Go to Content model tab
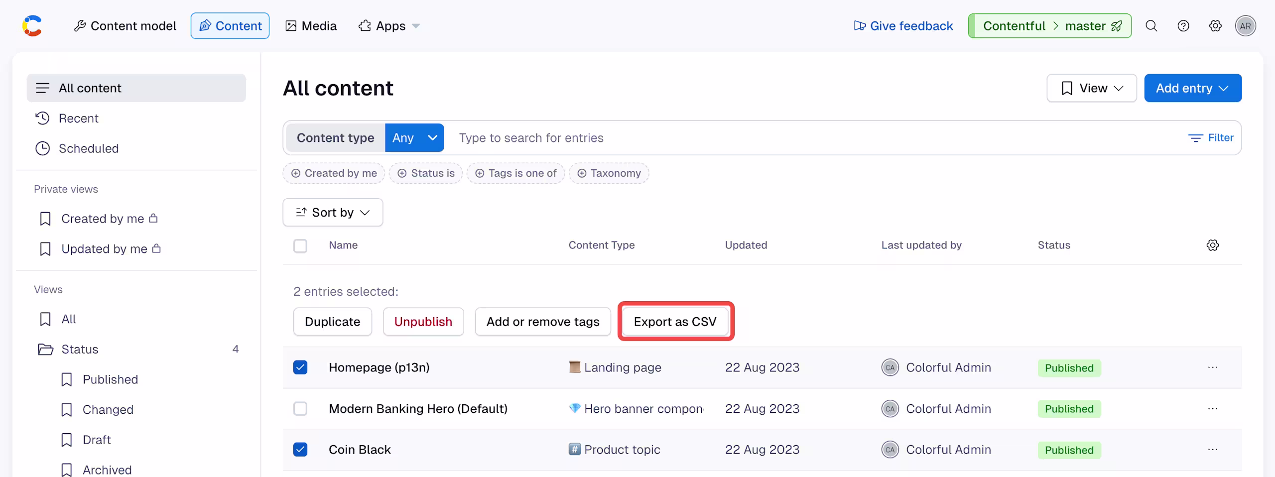 [125, 26]
